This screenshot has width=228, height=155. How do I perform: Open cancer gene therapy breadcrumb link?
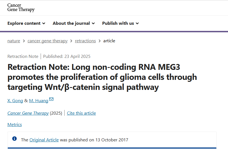point(48,41)
